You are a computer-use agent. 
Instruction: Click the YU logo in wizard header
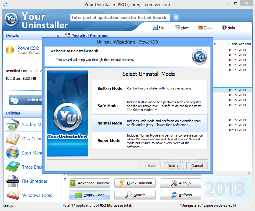[x=200, y=57]
